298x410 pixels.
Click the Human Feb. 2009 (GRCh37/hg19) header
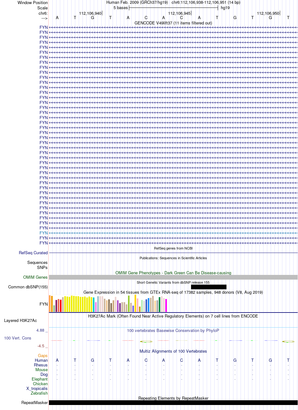(x=137, y=2)
